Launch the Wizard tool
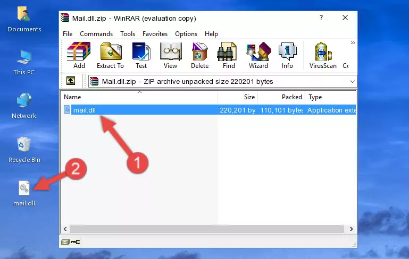The height and width of the screenshot is (259, 409). pos(258,55)
